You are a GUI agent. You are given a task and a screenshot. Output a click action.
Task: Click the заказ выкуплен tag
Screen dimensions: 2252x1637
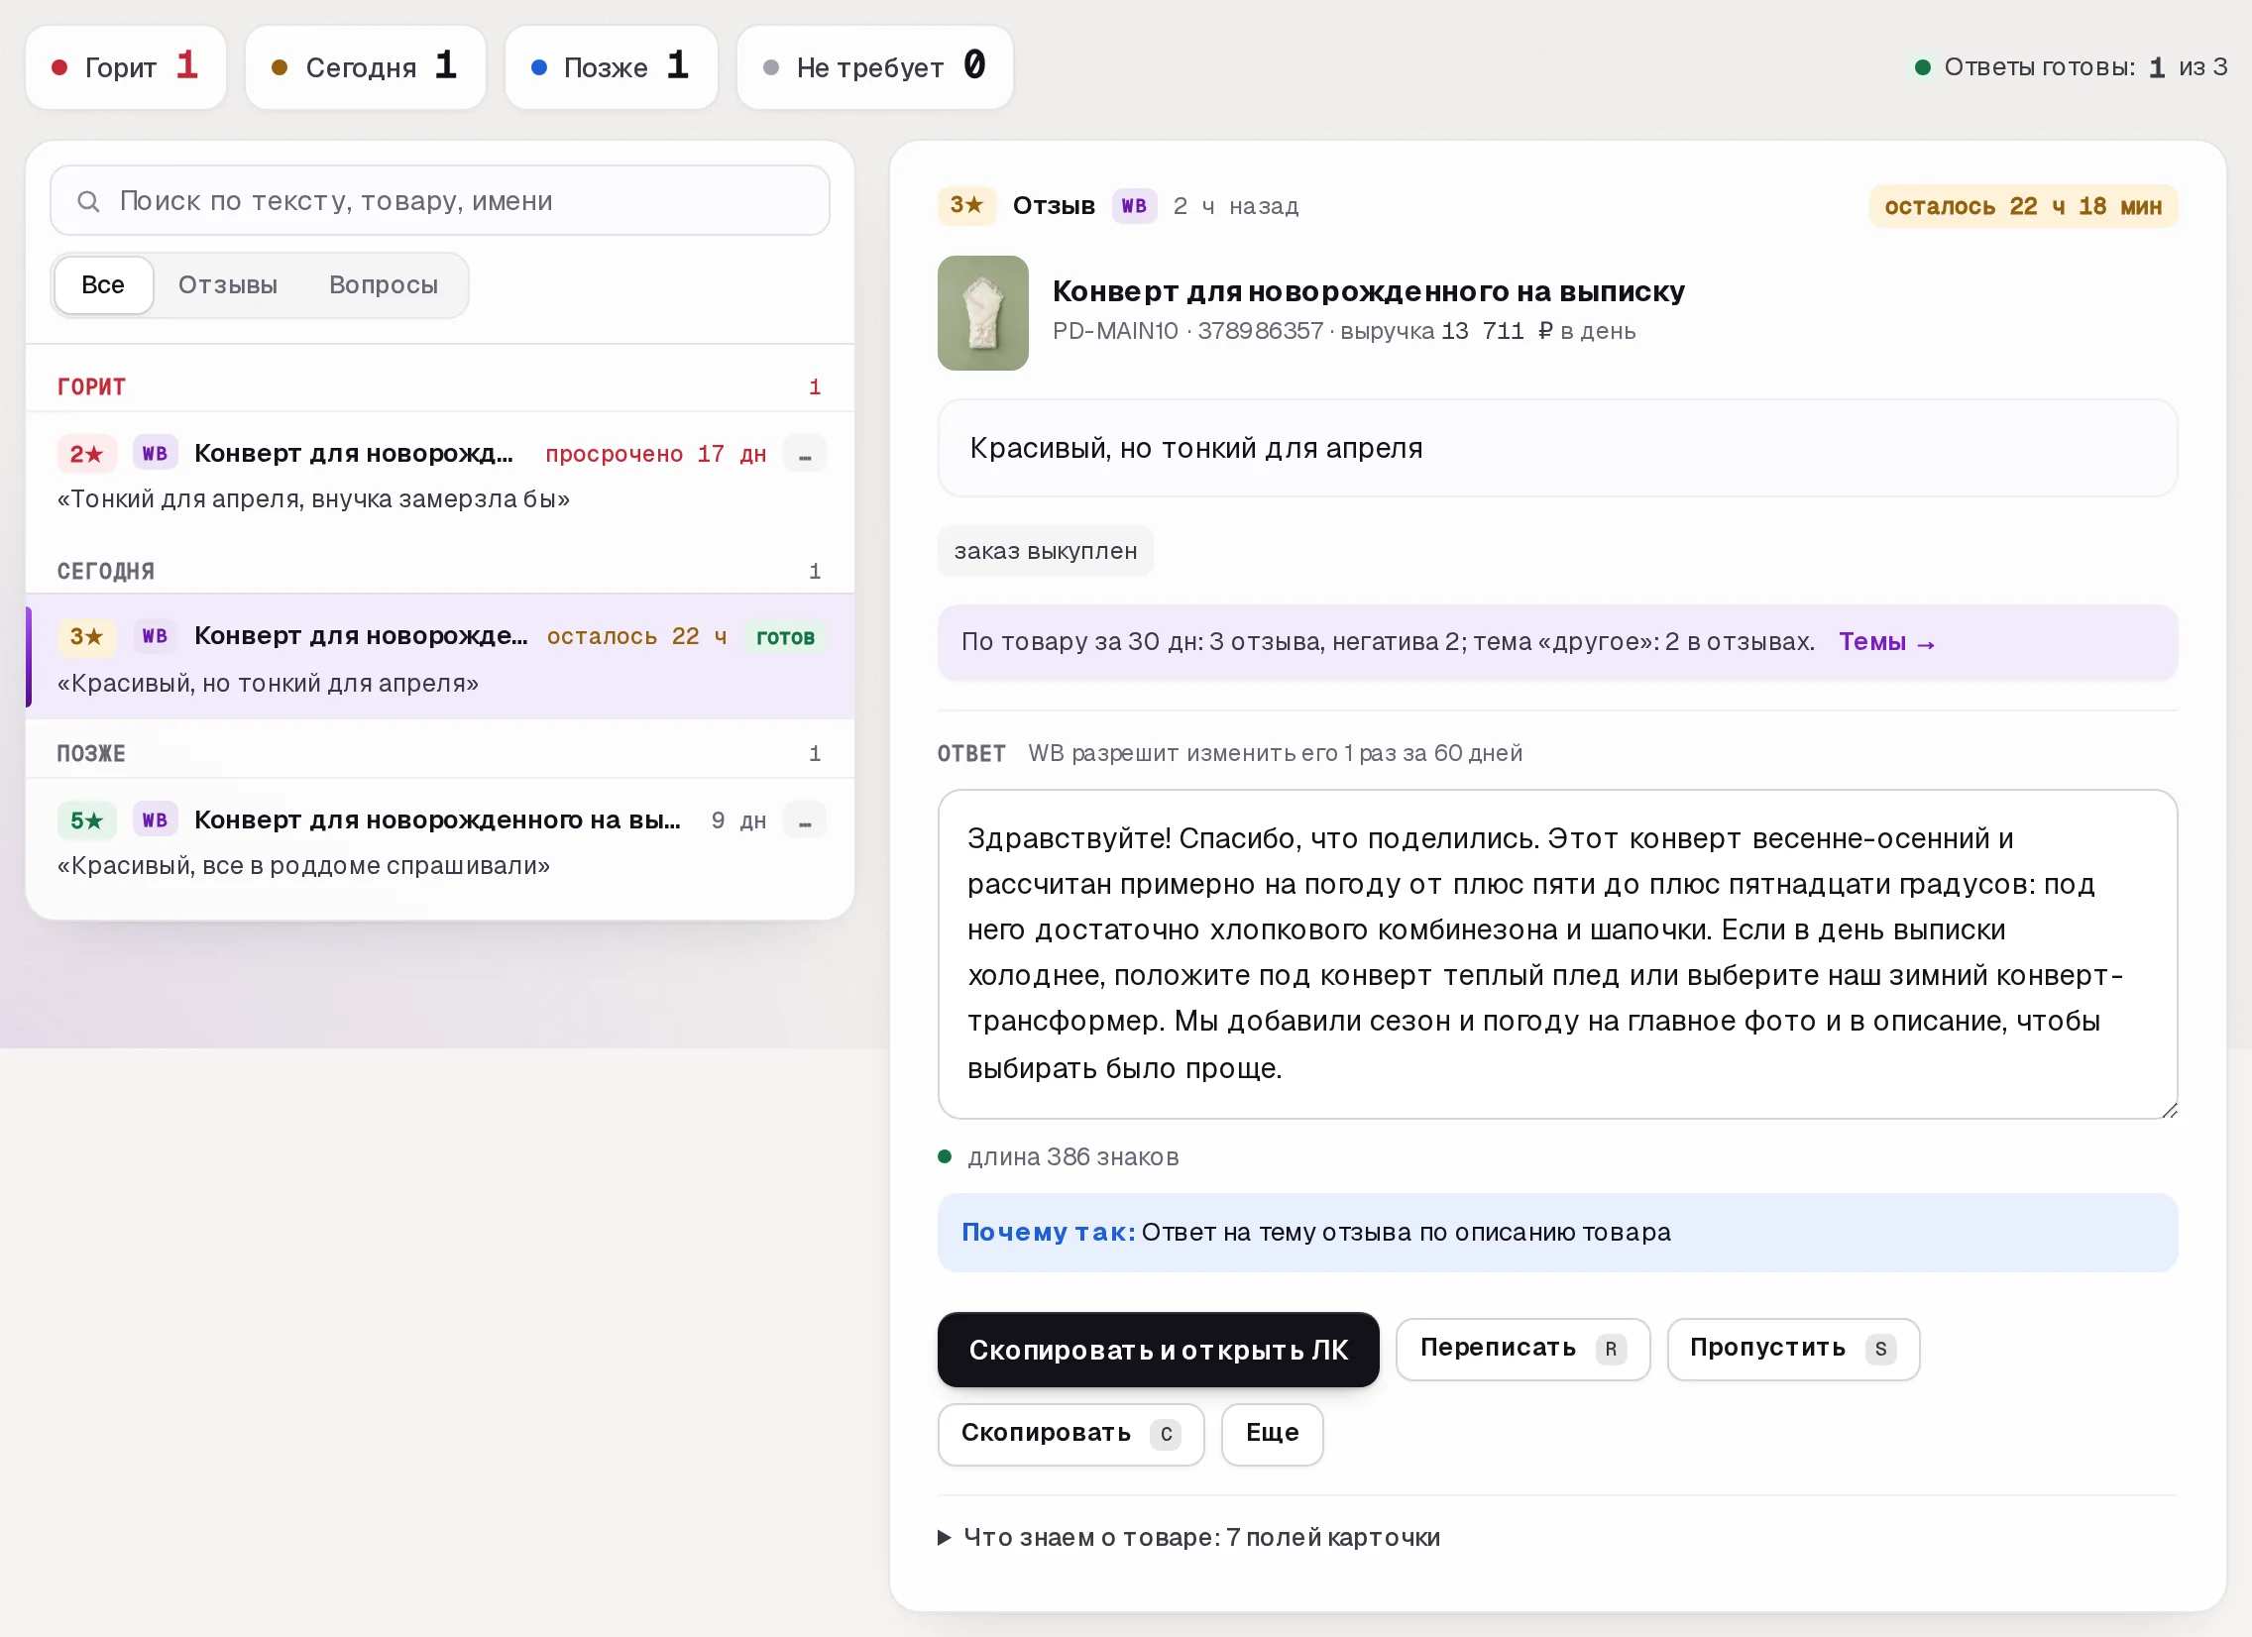[1046, 551]
